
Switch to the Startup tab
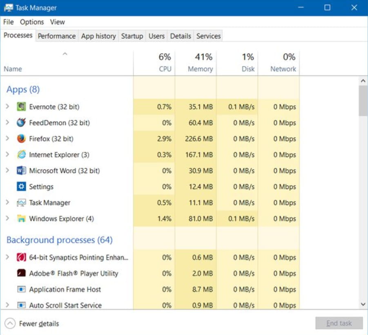(132, 36)
